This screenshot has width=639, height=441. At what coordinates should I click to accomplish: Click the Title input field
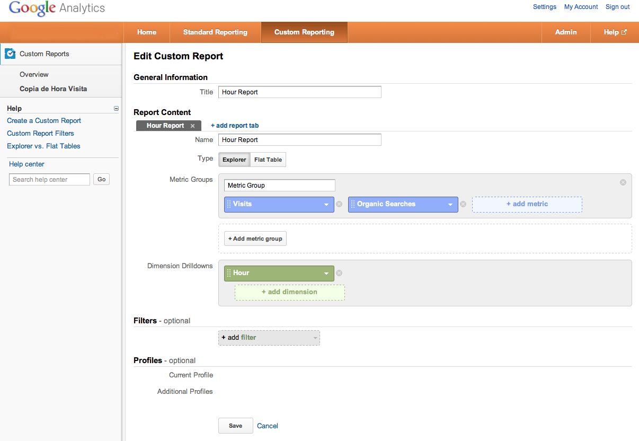click(299, 92)
